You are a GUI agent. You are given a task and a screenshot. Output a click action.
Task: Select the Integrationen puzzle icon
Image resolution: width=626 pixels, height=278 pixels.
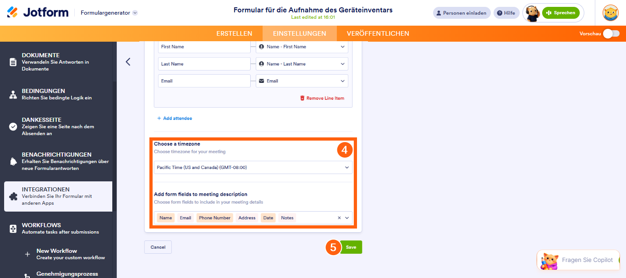tap(13, 196)
